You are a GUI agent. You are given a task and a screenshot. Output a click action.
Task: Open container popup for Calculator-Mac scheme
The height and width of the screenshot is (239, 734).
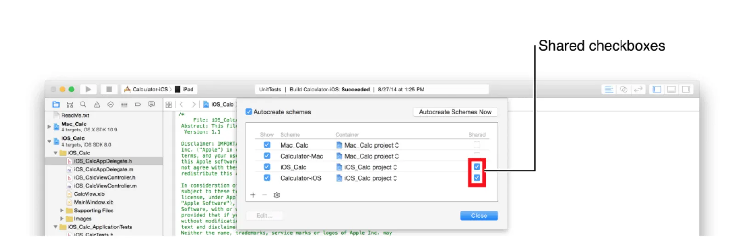367,156
